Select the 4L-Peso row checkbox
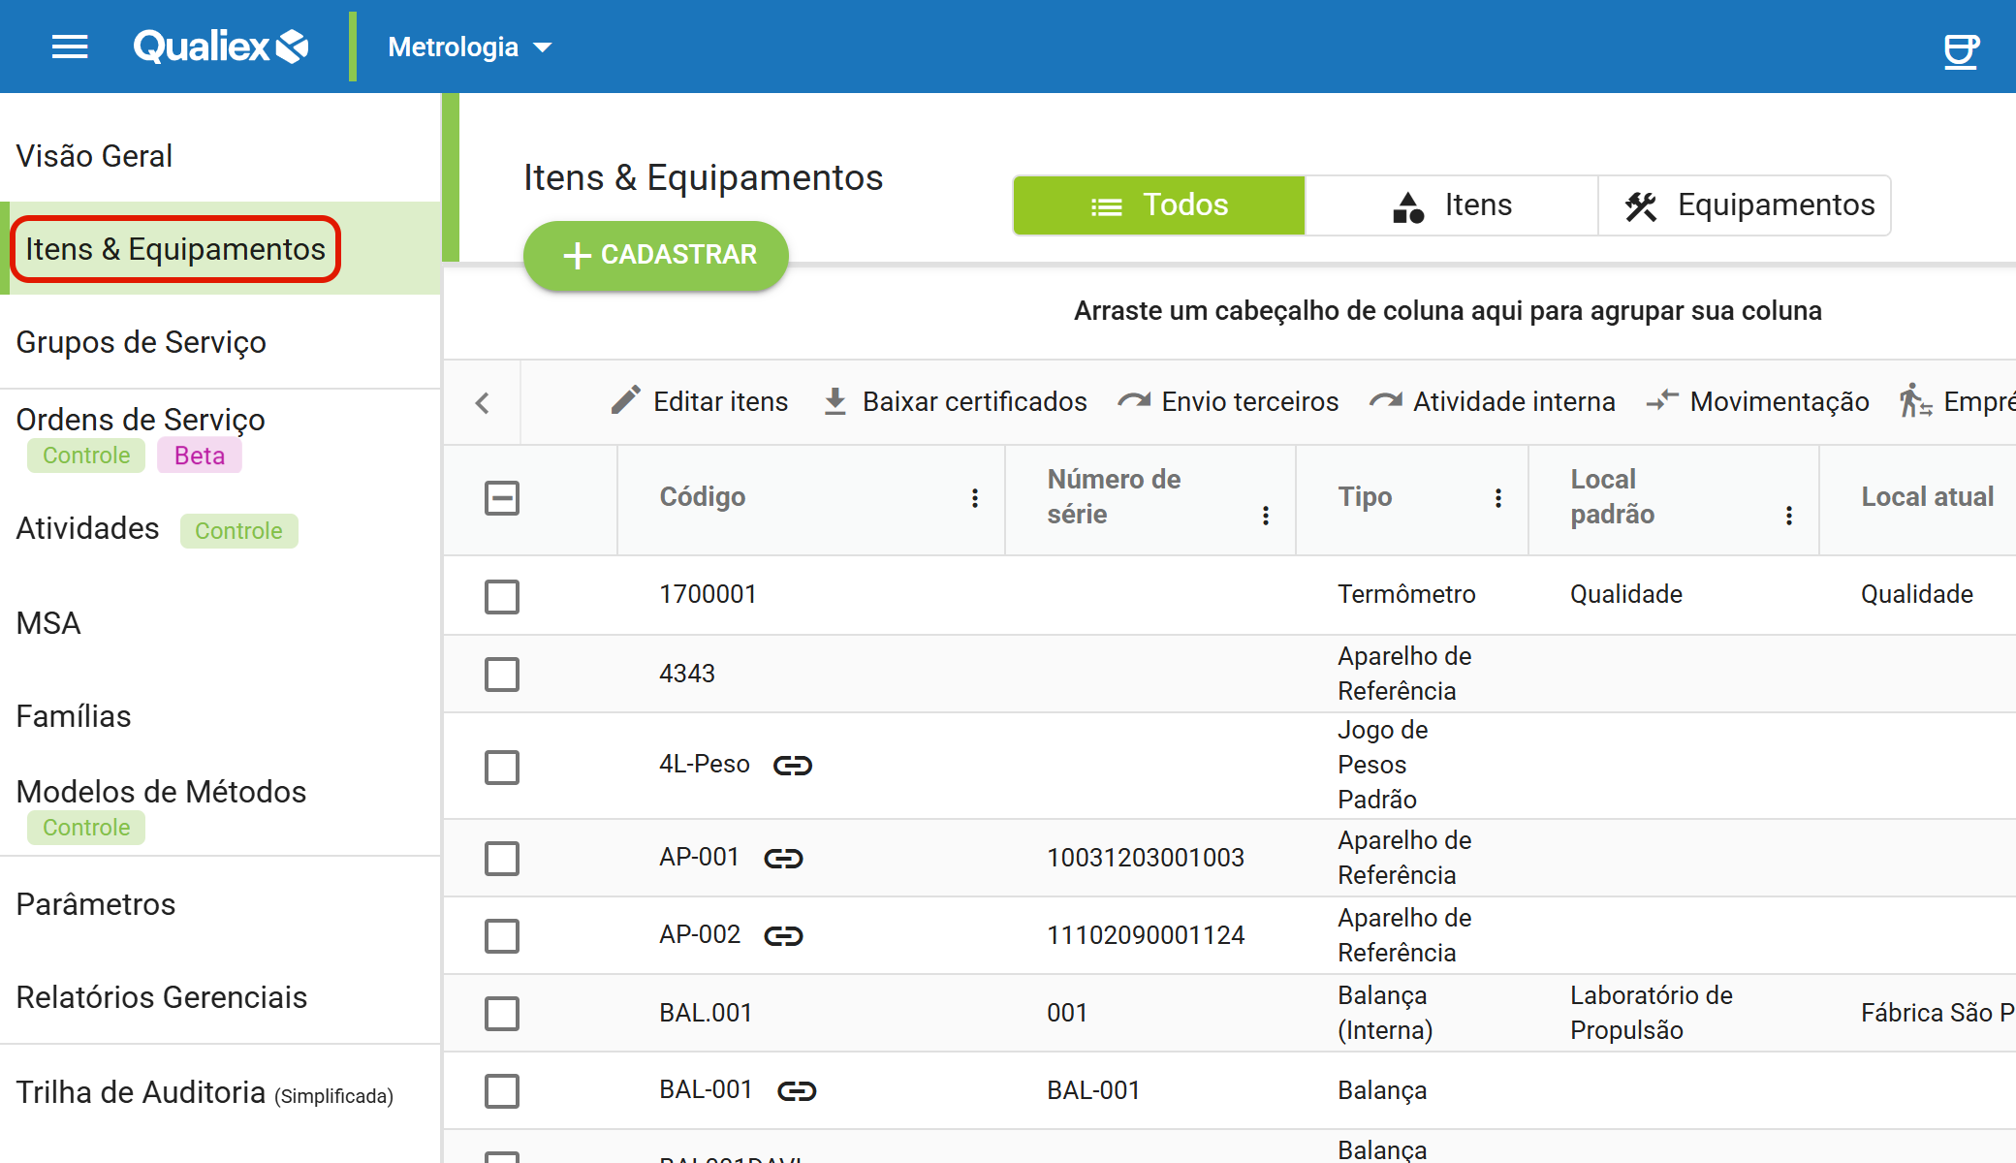This screenshot has height=1163, width=2016. 502,768
